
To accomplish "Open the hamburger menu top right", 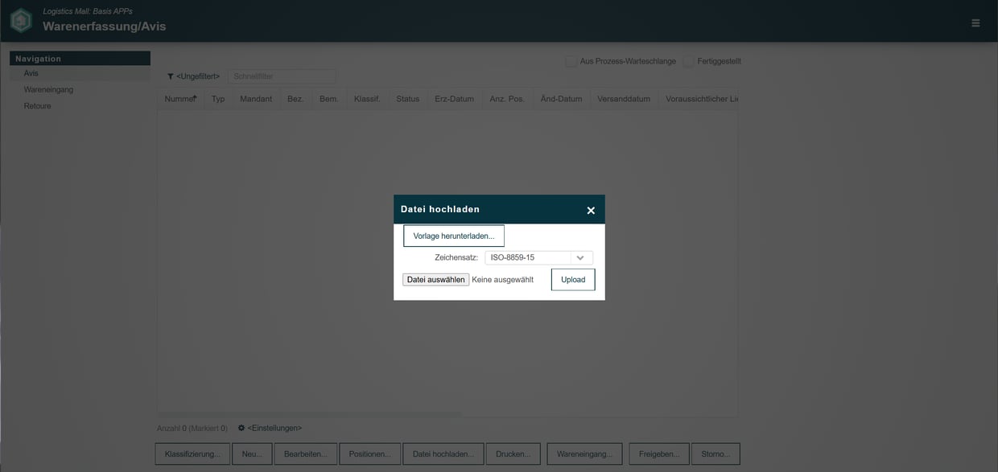I will click(x=973, y=21).
